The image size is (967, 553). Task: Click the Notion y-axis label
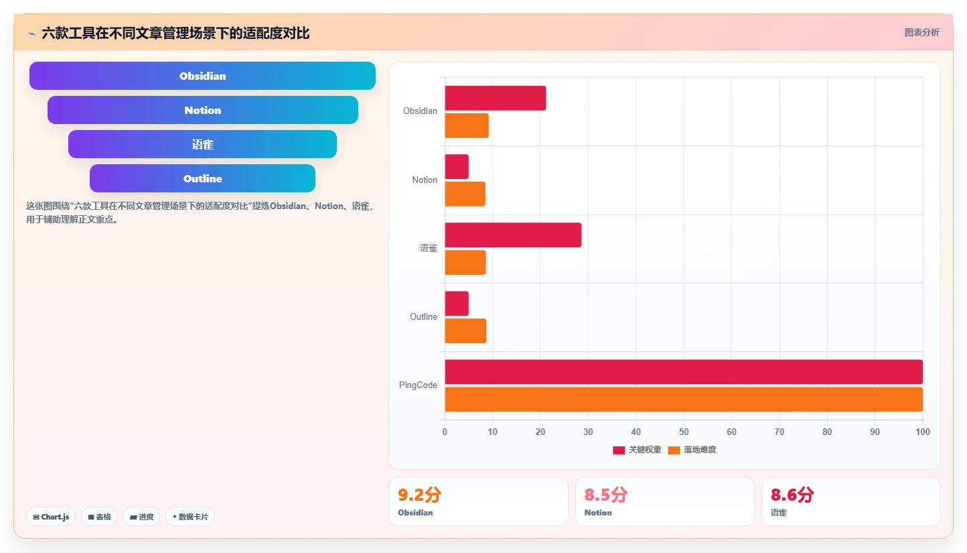tap(425, 180)
